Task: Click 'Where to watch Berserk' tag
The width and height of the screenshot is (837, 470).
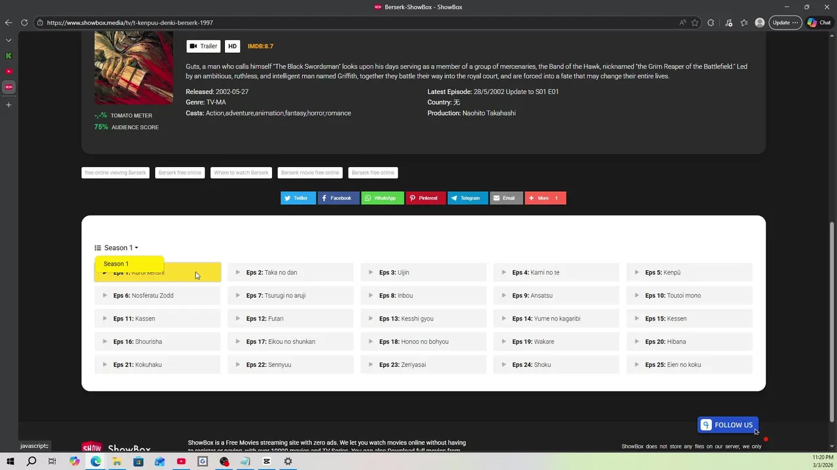Action: [x=241, y=173]
